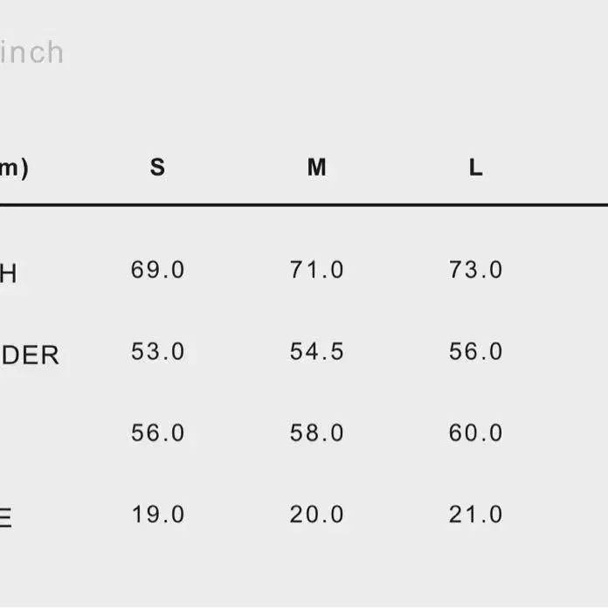Click the 73.0 length value for L
The image size is (608, 608).
tap(476, 269)
